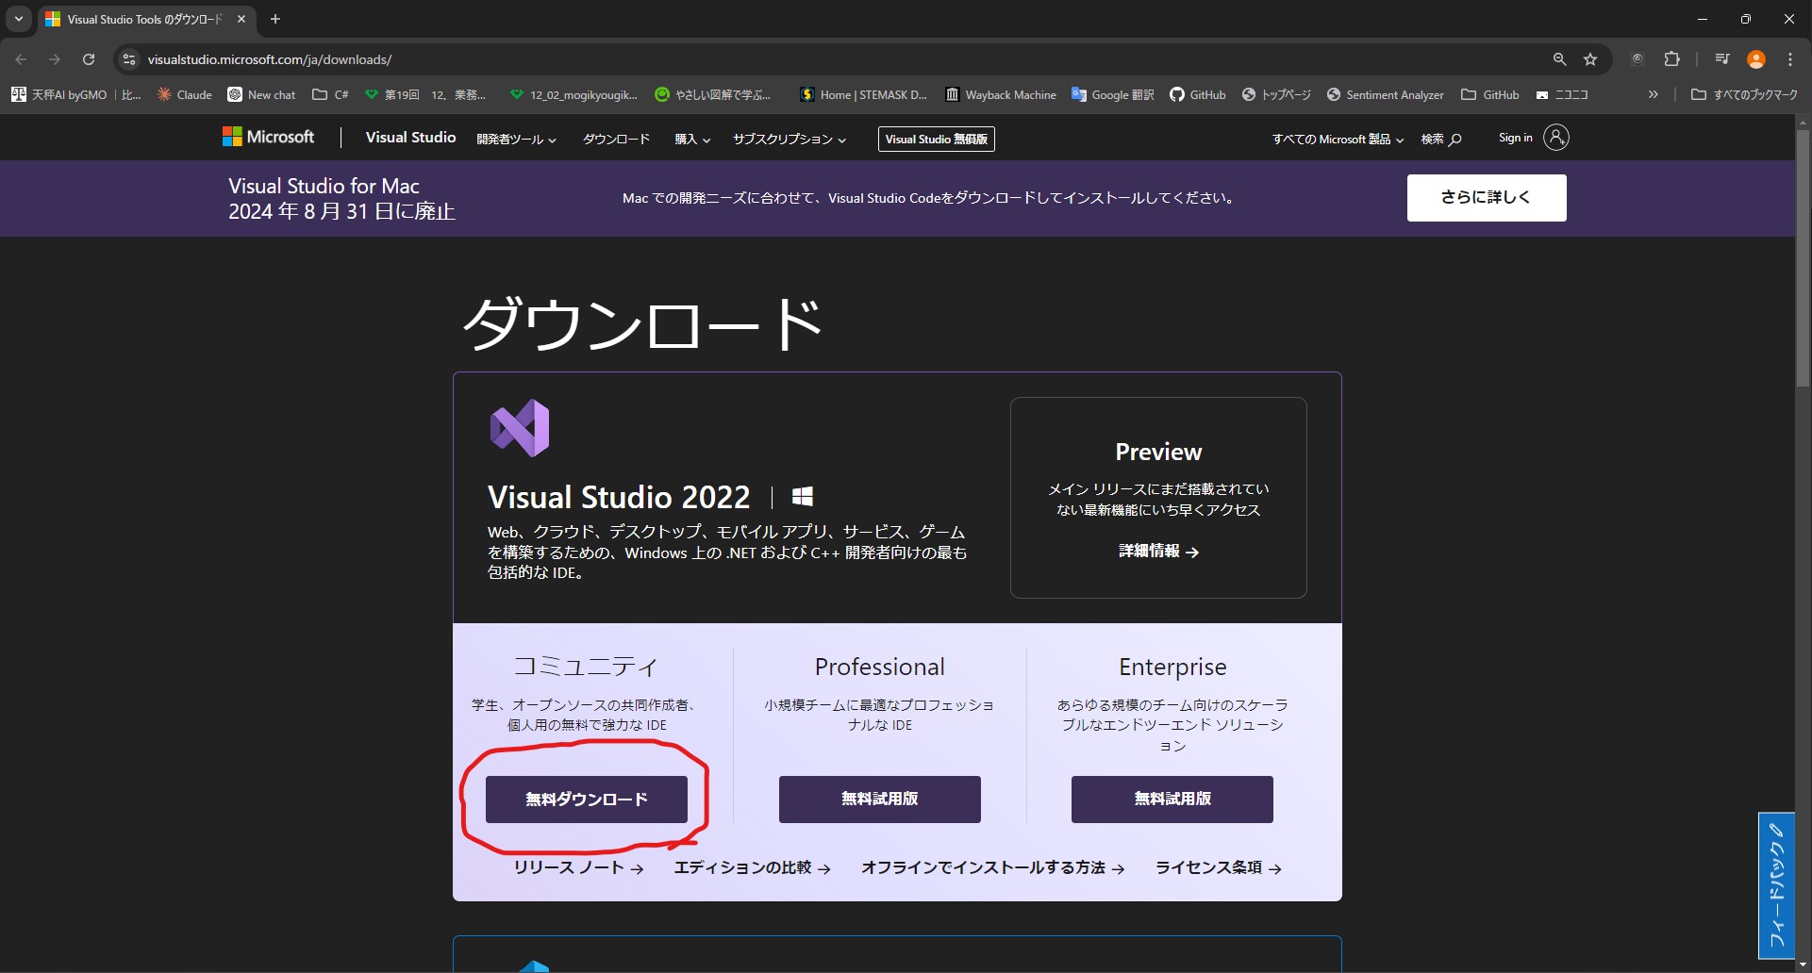Viewport: 1812px width, 973px height.
Task: Expand the 開発者ツール dropdown menu
Action: click(516, 139)
